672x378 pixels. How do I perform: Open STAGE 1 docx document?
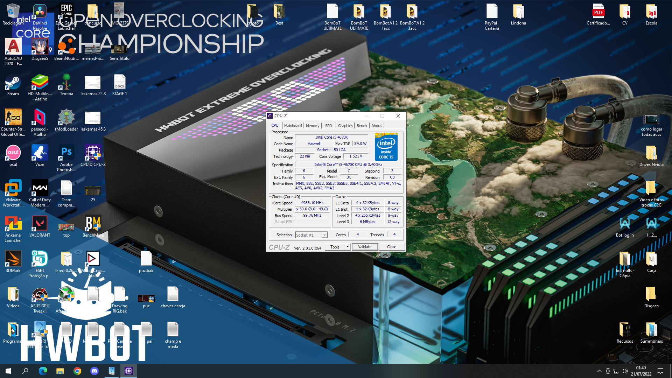coord(119,85)
